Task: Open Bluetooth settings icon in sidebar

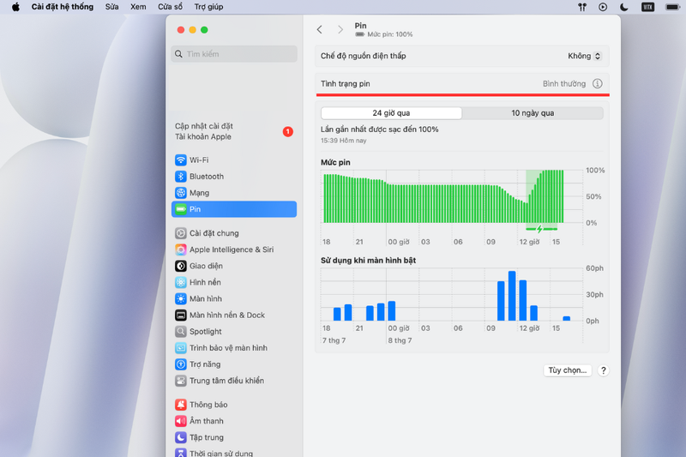Action: pos(181,177)
